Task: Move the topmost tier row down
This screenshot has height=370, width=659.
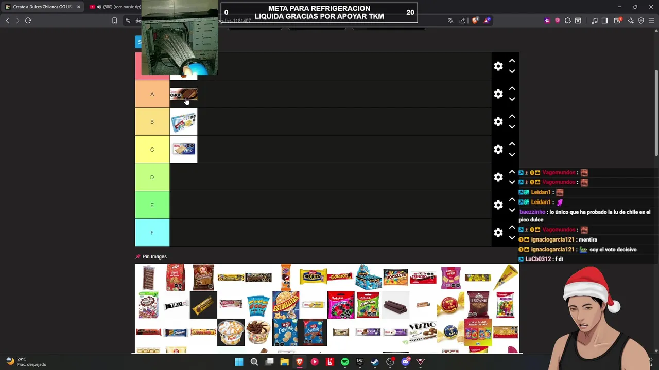Action: point(512,71)
